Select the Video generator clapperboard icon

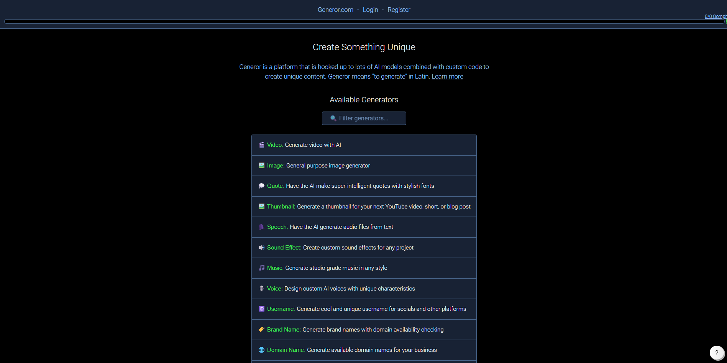click(x=261, y=145)
